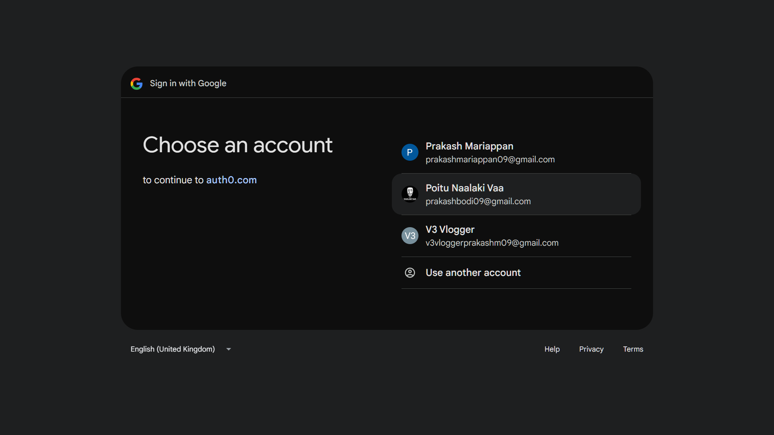Click the Poitu Naalaki Vaa account name
The width and height of the screenshot is (774, 435).
click(x=464, y=188)
